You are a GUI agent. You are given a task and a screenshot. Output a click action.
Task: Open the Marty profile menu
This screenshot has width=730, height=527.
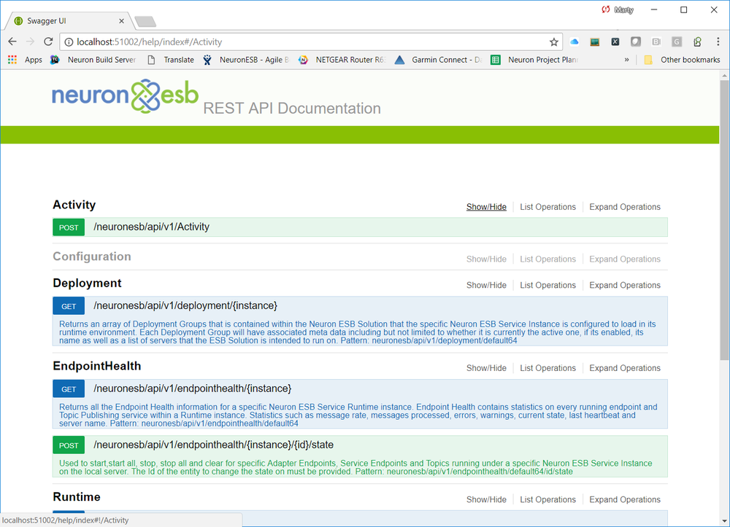click(x=623, y=9)
